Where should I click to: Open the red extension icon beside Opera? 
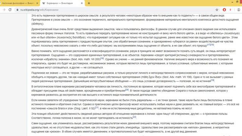coord(230,10)
